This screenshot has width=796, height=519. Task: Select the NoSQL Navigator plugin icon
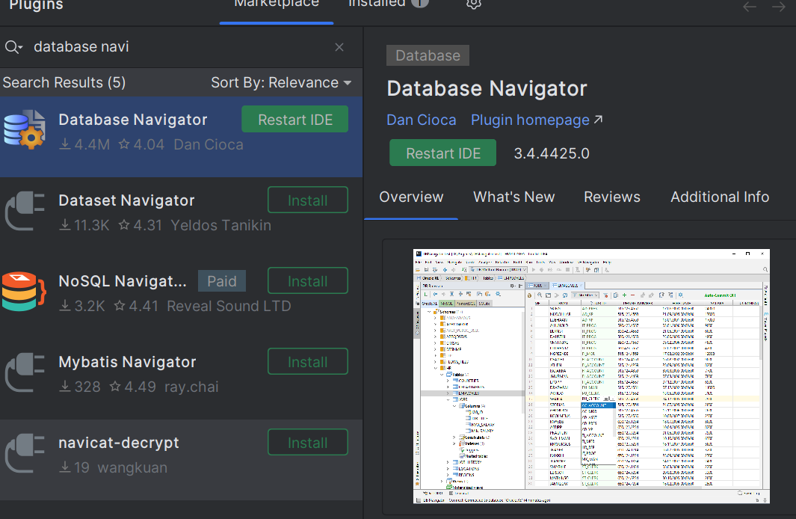(x=24, y=291)
